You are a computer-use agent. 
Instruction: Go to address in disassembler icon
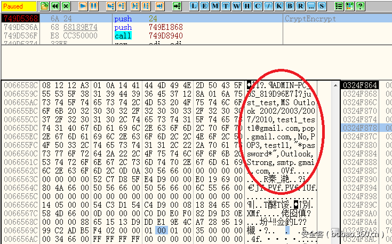pos(177,6)
